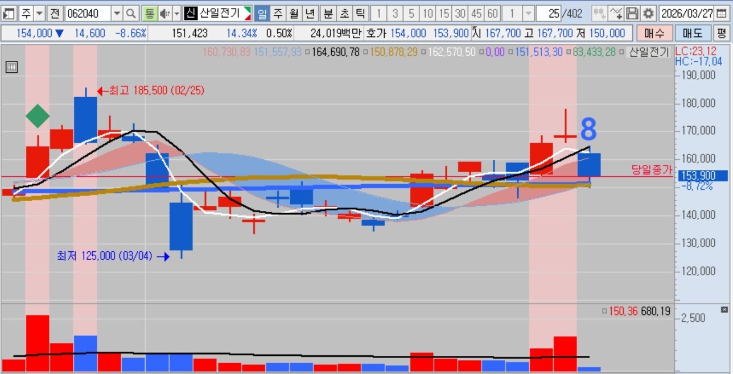Viewport: 733px width, 374px height.
Task: Click the bar count field showing 25
Action: (550, 13)
